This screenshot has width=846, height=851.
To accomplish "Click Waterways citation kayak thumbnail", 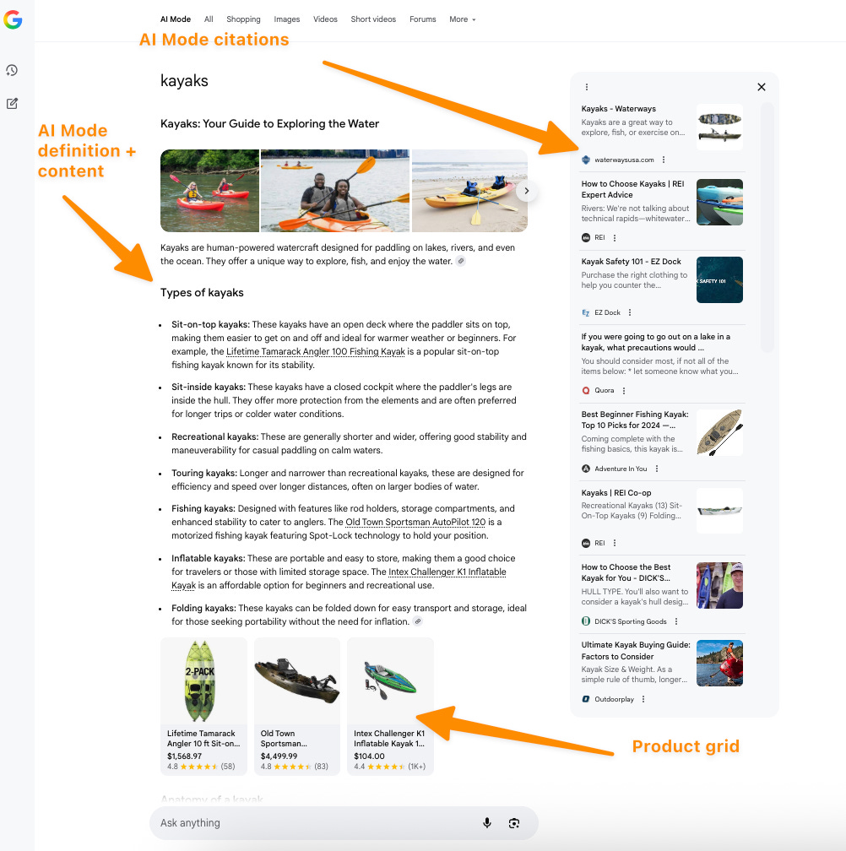I will point(719,127).
